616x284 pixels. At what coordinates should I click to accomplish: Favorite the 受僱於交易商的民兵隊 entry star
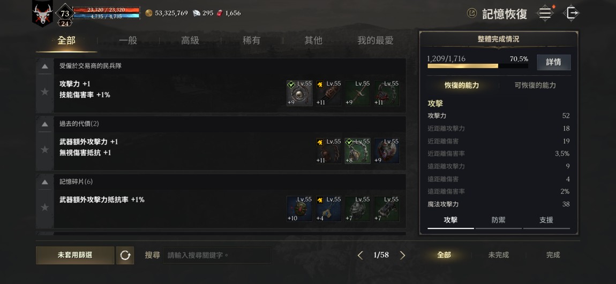45,91
